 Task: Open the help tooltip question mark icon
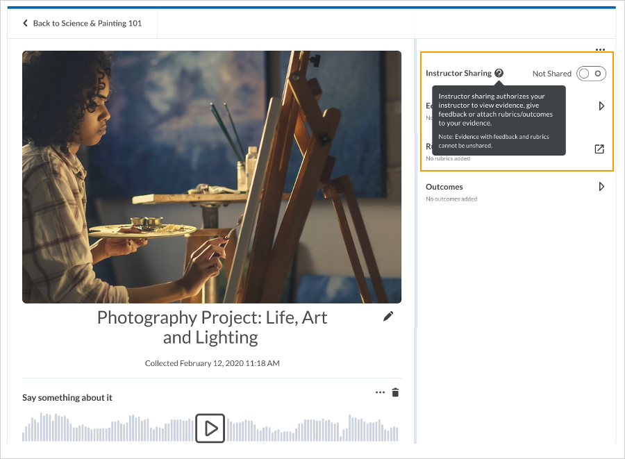coord(499,73)
